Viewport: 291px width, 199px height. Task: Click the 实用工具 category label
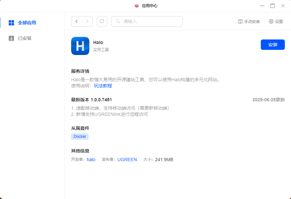[x=101, y=50]
